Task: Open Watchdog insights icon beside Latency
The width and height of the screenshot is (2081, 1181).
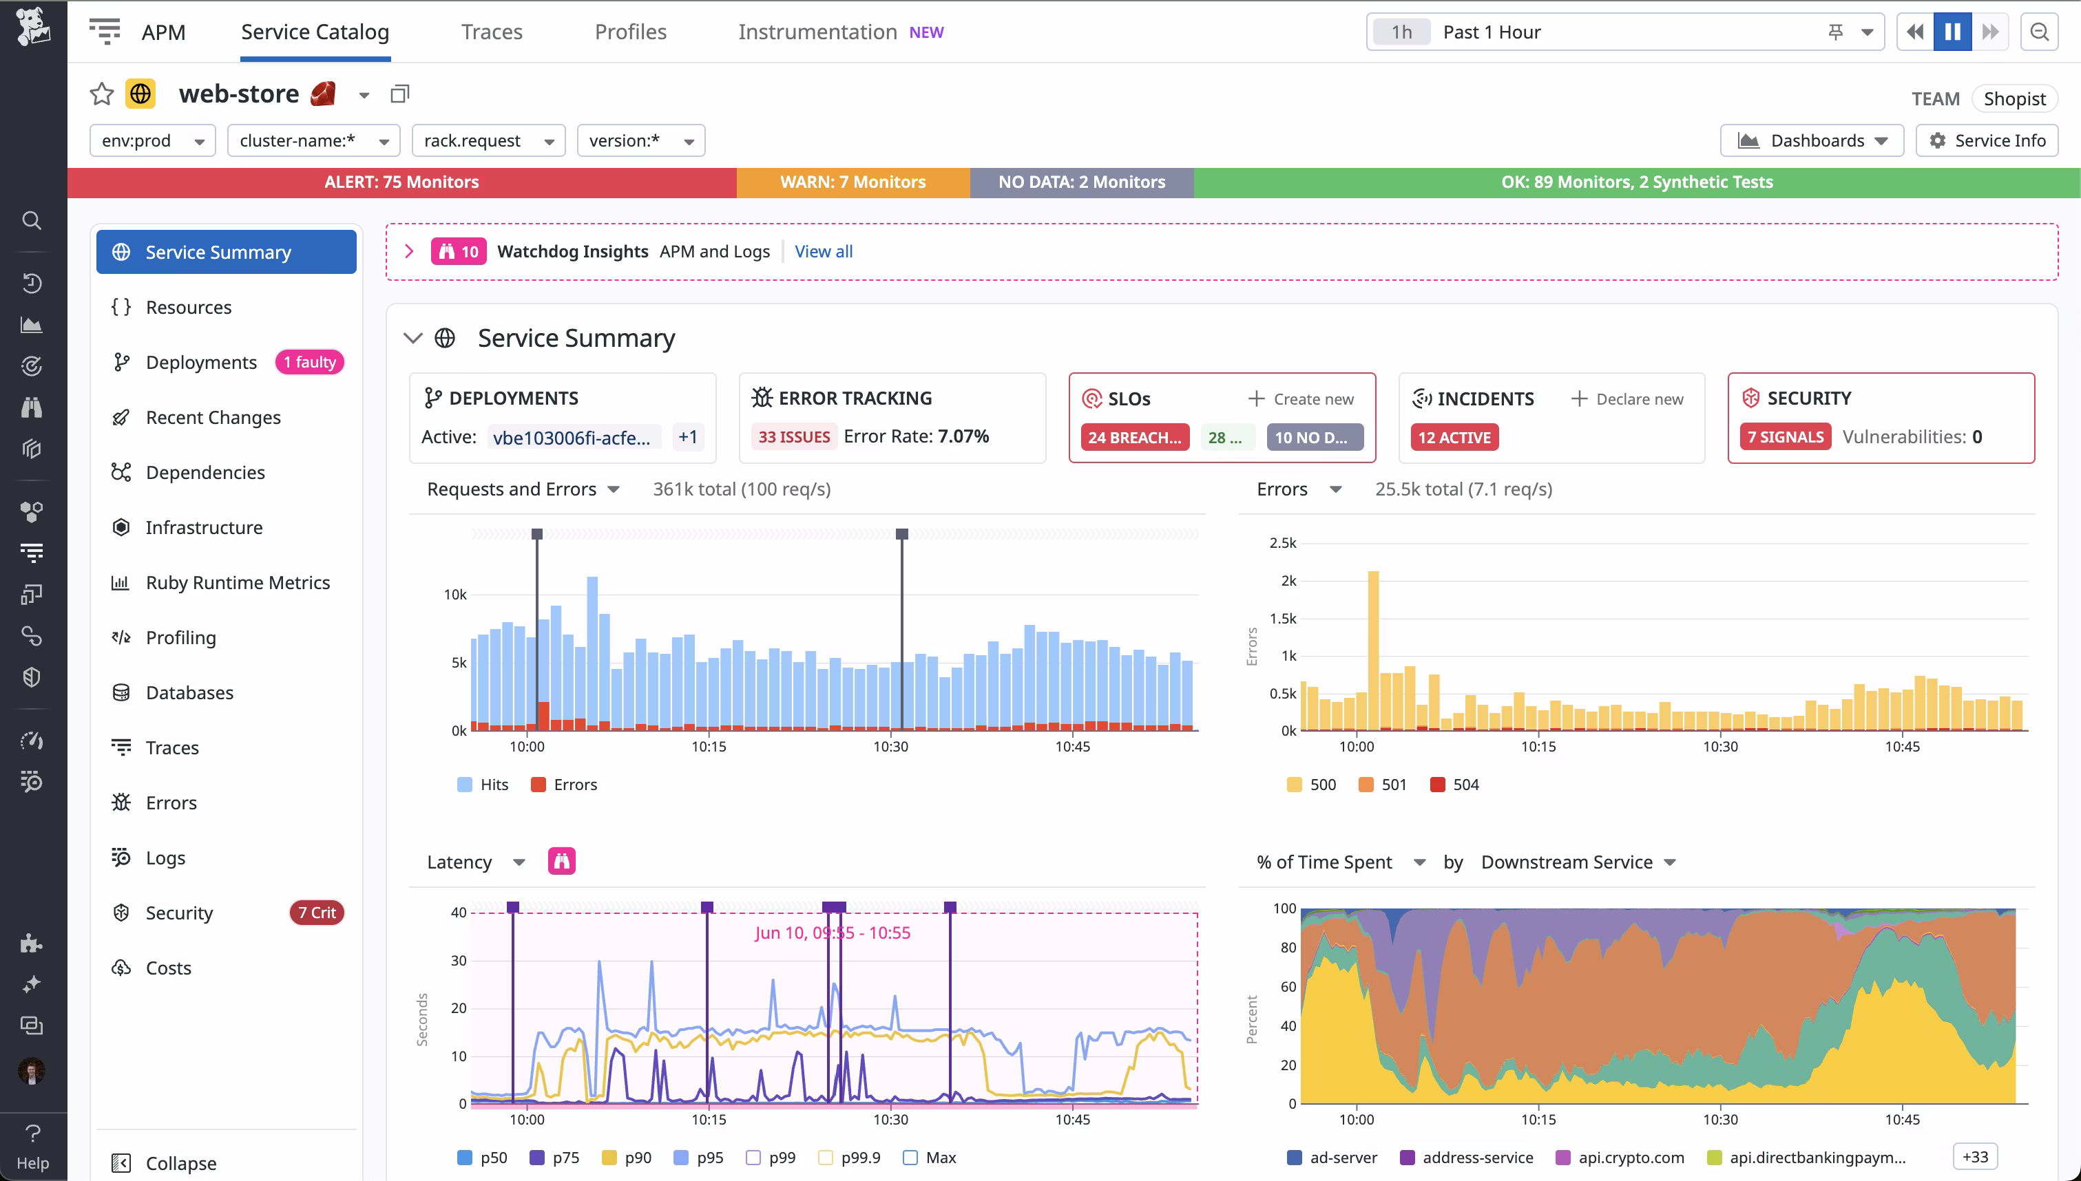Action: [561, 860]
